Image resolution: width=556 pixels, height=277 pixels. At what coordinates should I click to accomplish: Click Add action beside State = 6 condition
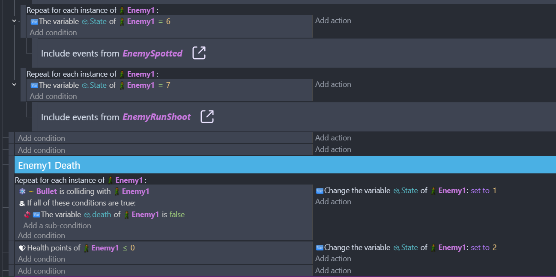click(333, 21)
